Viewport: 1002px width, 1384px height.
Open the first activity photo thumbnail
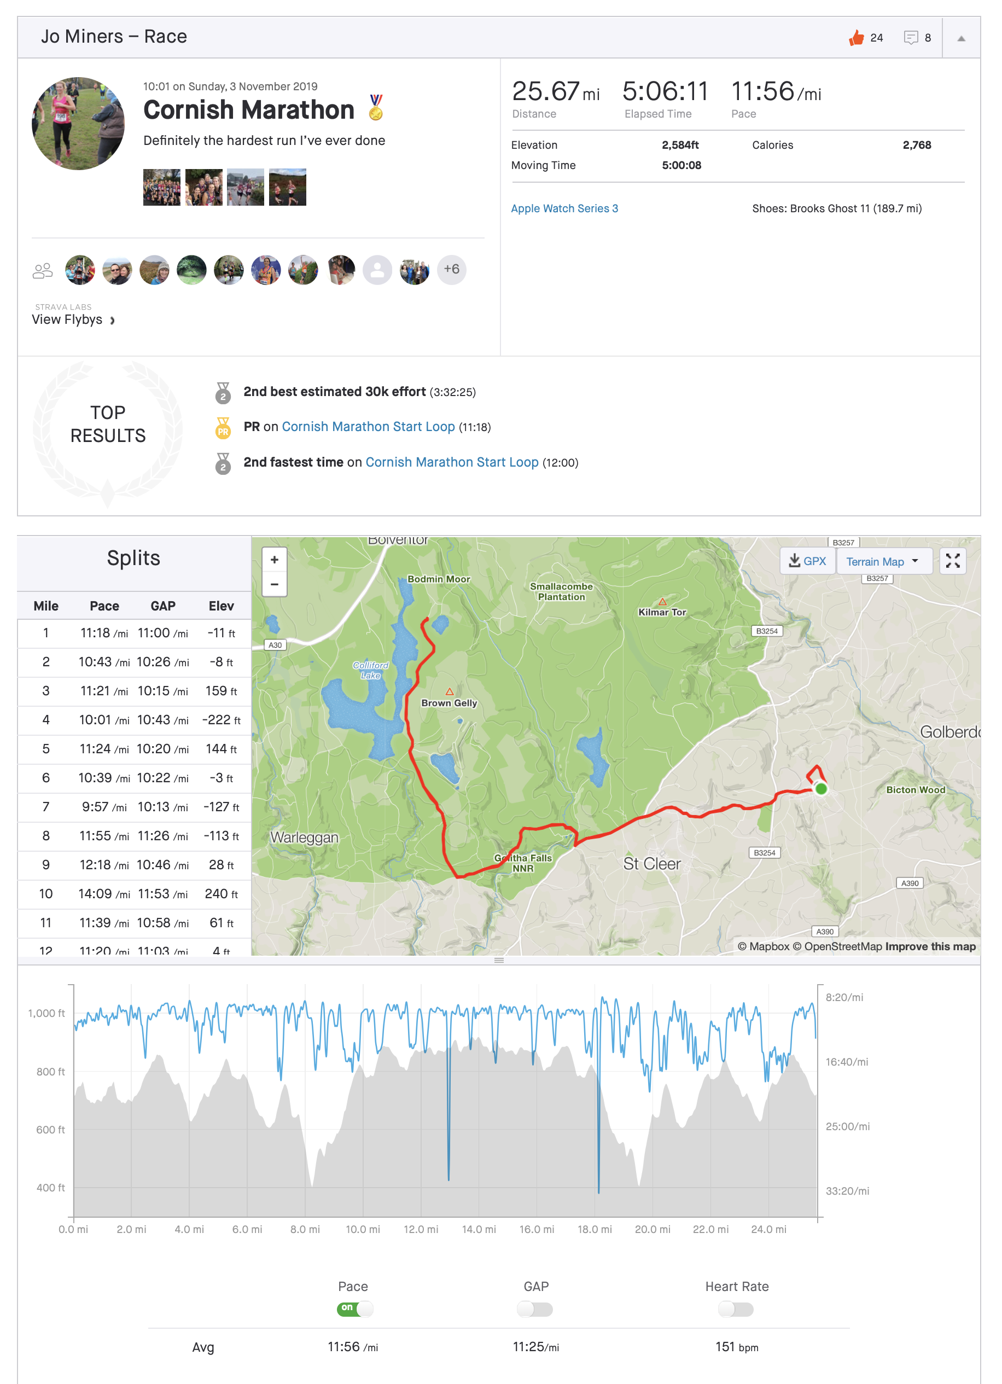(162, 187)
